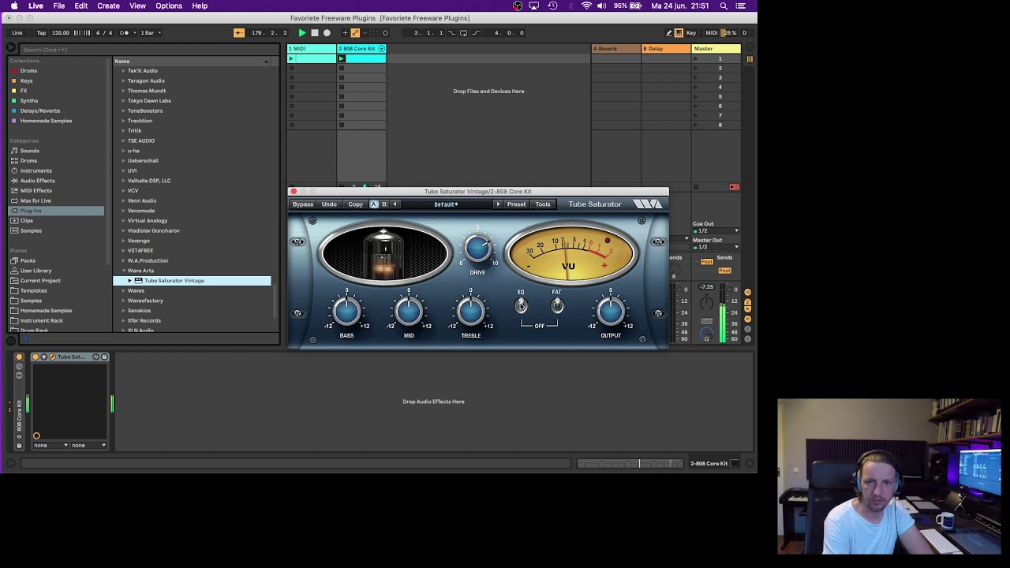The image size is (1010, 568).
Task: Select the A preset slot in Tube Saturator
Action: [x=375, y=204]
